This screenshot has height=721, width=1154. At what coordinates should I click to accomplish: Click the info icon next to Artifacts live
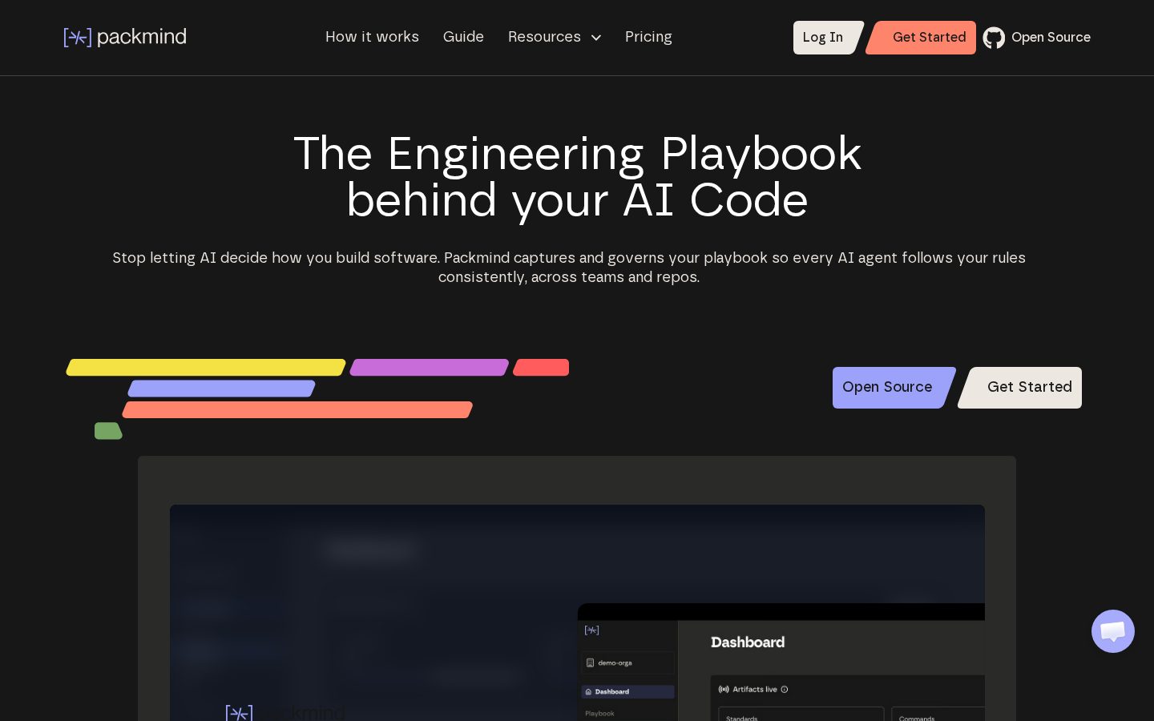[785, 689]
